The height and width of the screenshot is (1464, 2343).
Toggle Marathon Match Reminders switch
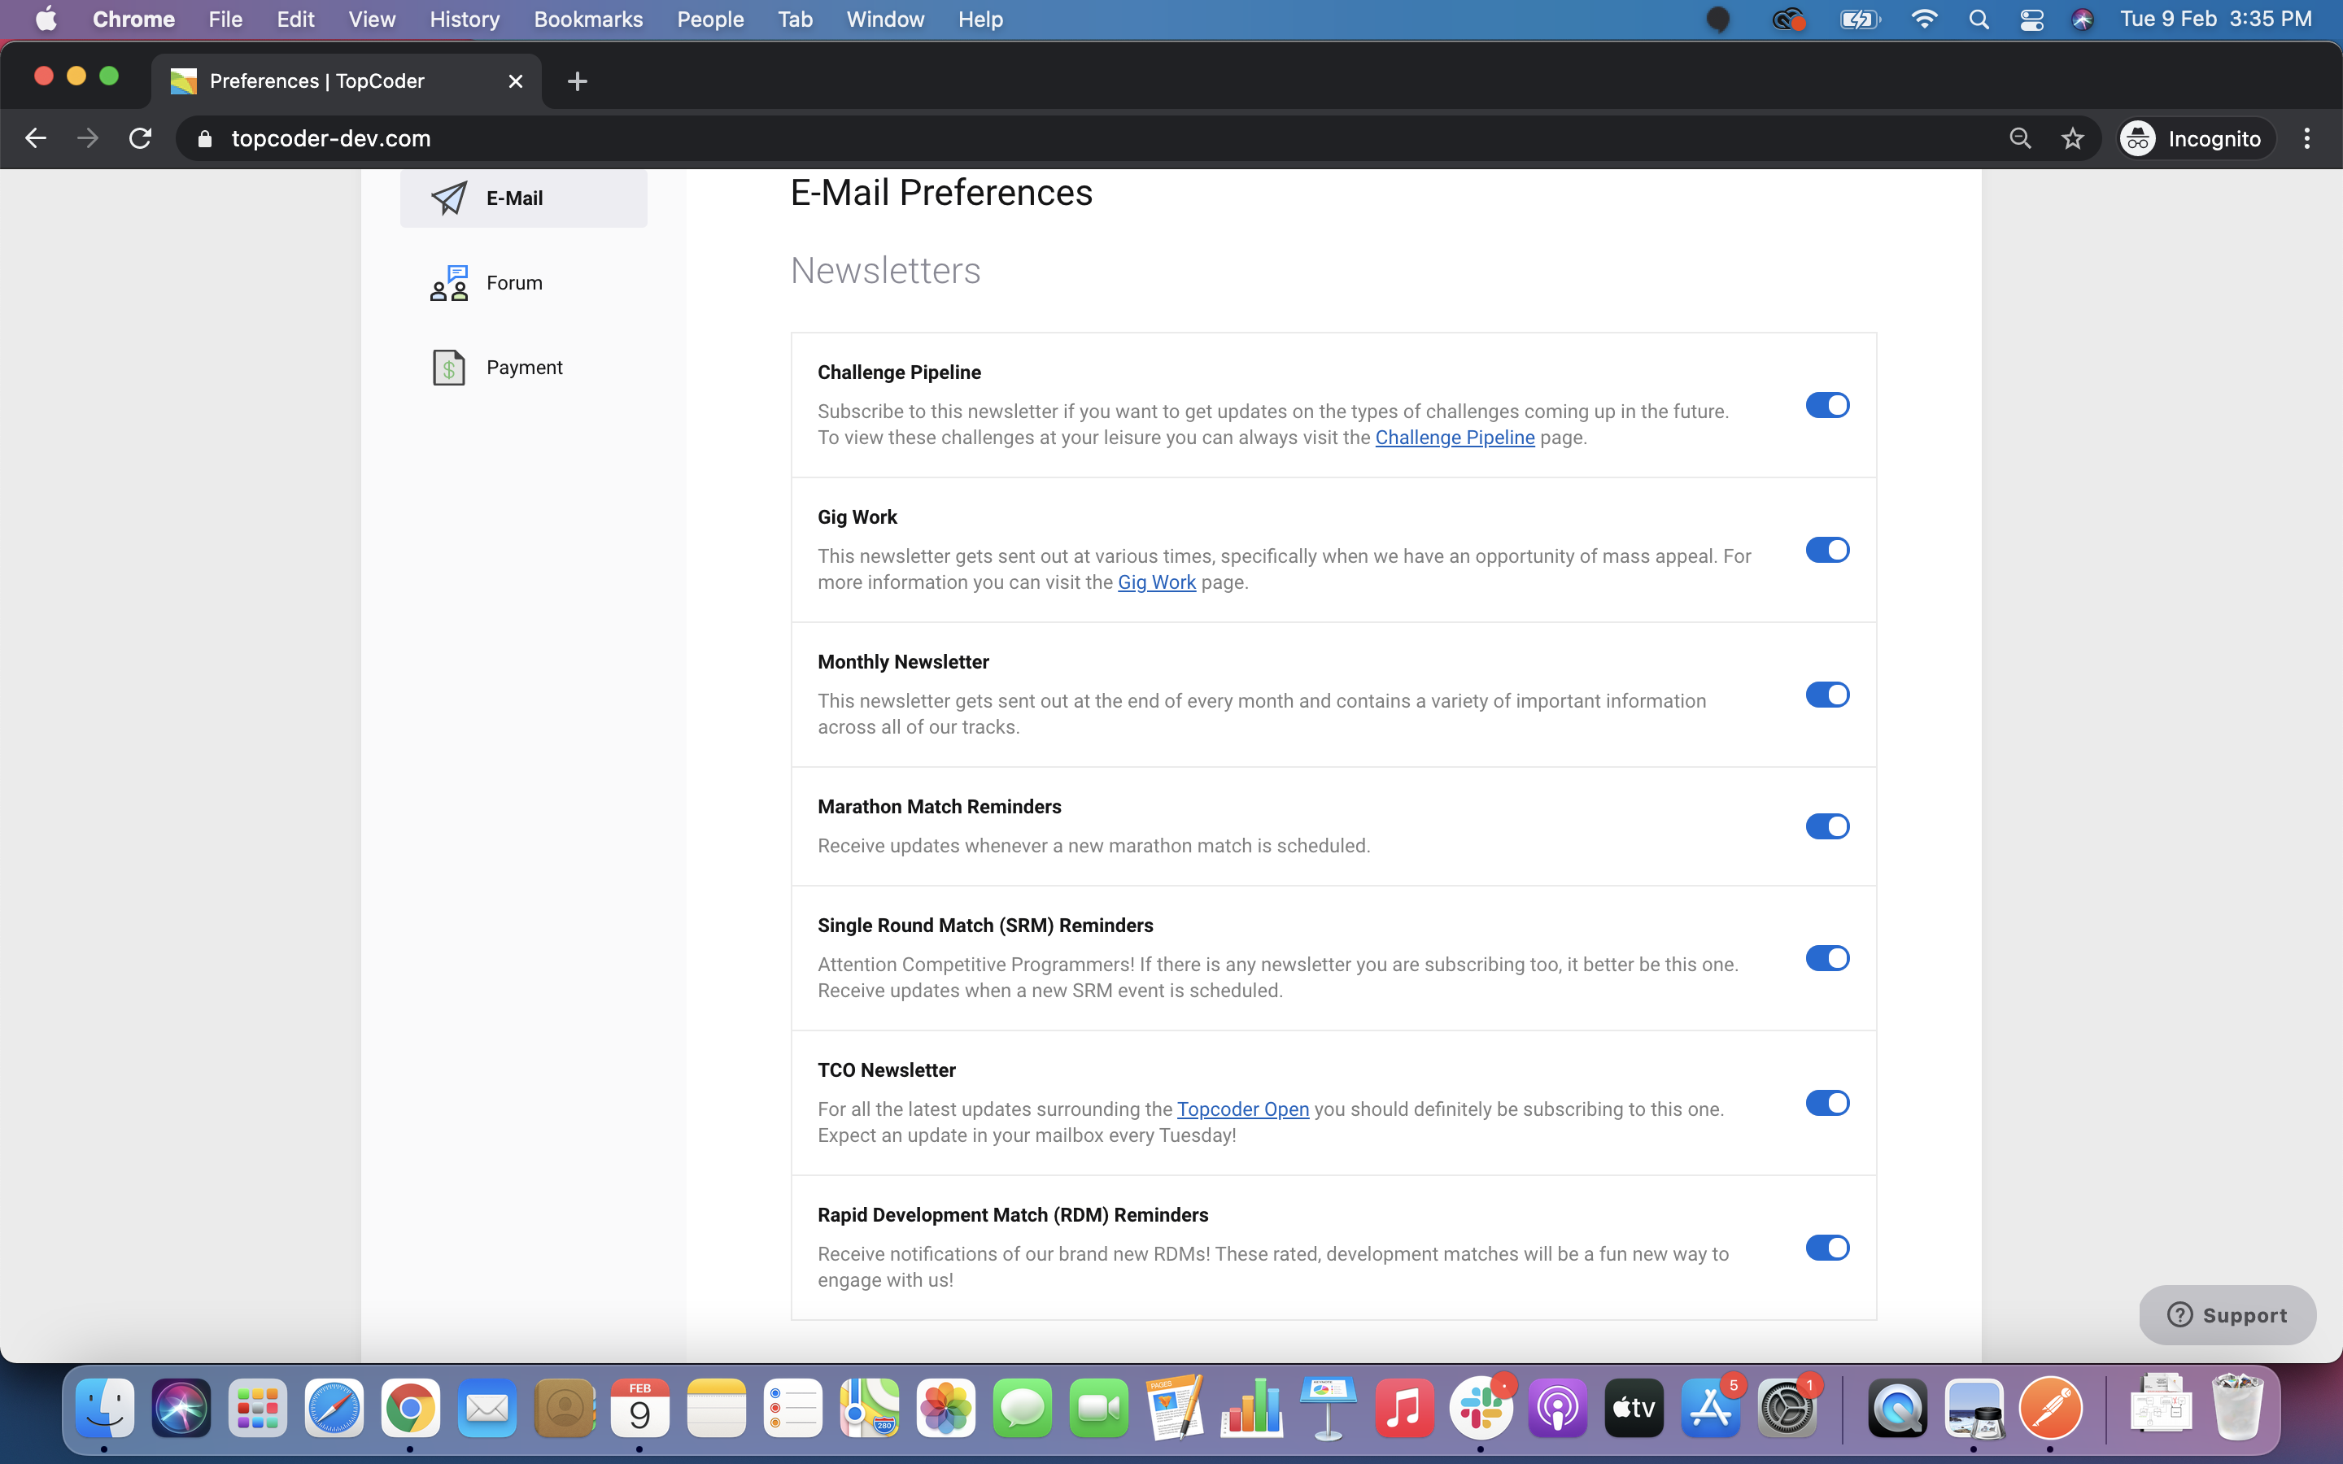pyautogui.click(x=1828, y=826)
